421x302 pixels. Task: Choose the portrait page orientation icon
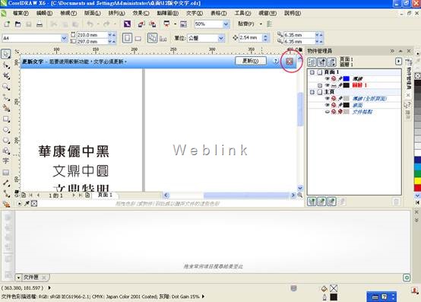pyautogui.click(x=127, y=38)
